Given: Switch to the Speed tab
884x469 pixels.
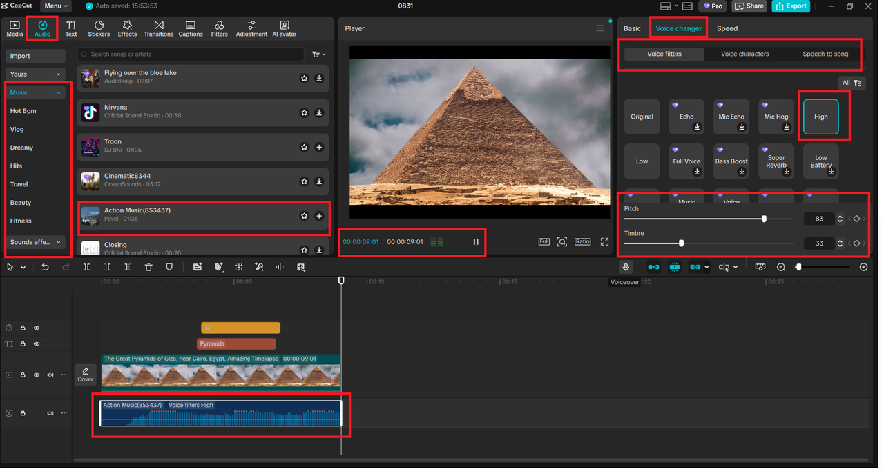Looking at the screenshot, I should (x=727, y=28).
